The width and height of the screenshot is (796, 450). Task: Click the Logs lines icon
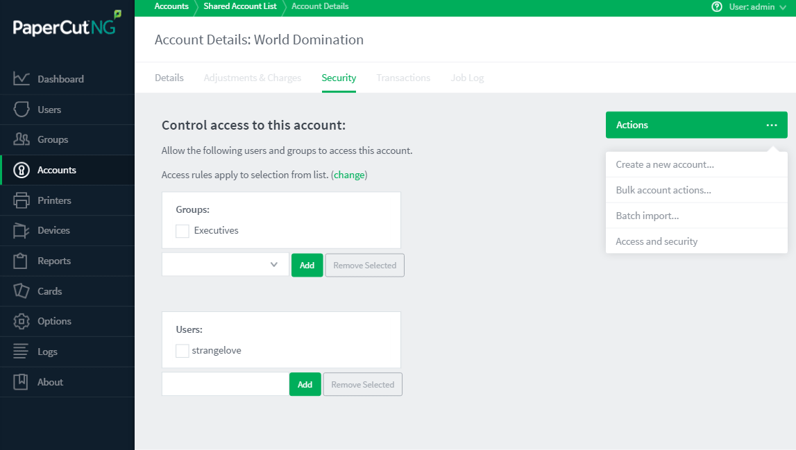(21, 351)
